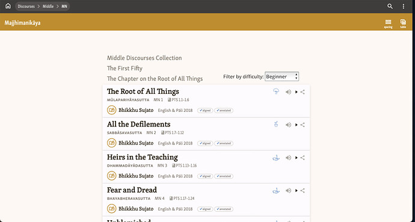Image resolution: width=415 pixels, height=222 pixels.
Task: Play audio for Heirs in the Teaching
Action: click(288, 158)
